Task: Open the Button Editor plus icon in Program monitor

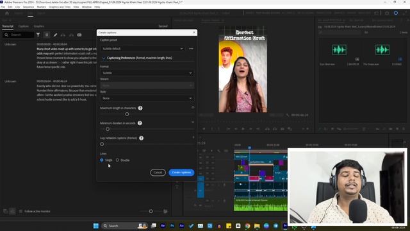Action: coord(307,129)
